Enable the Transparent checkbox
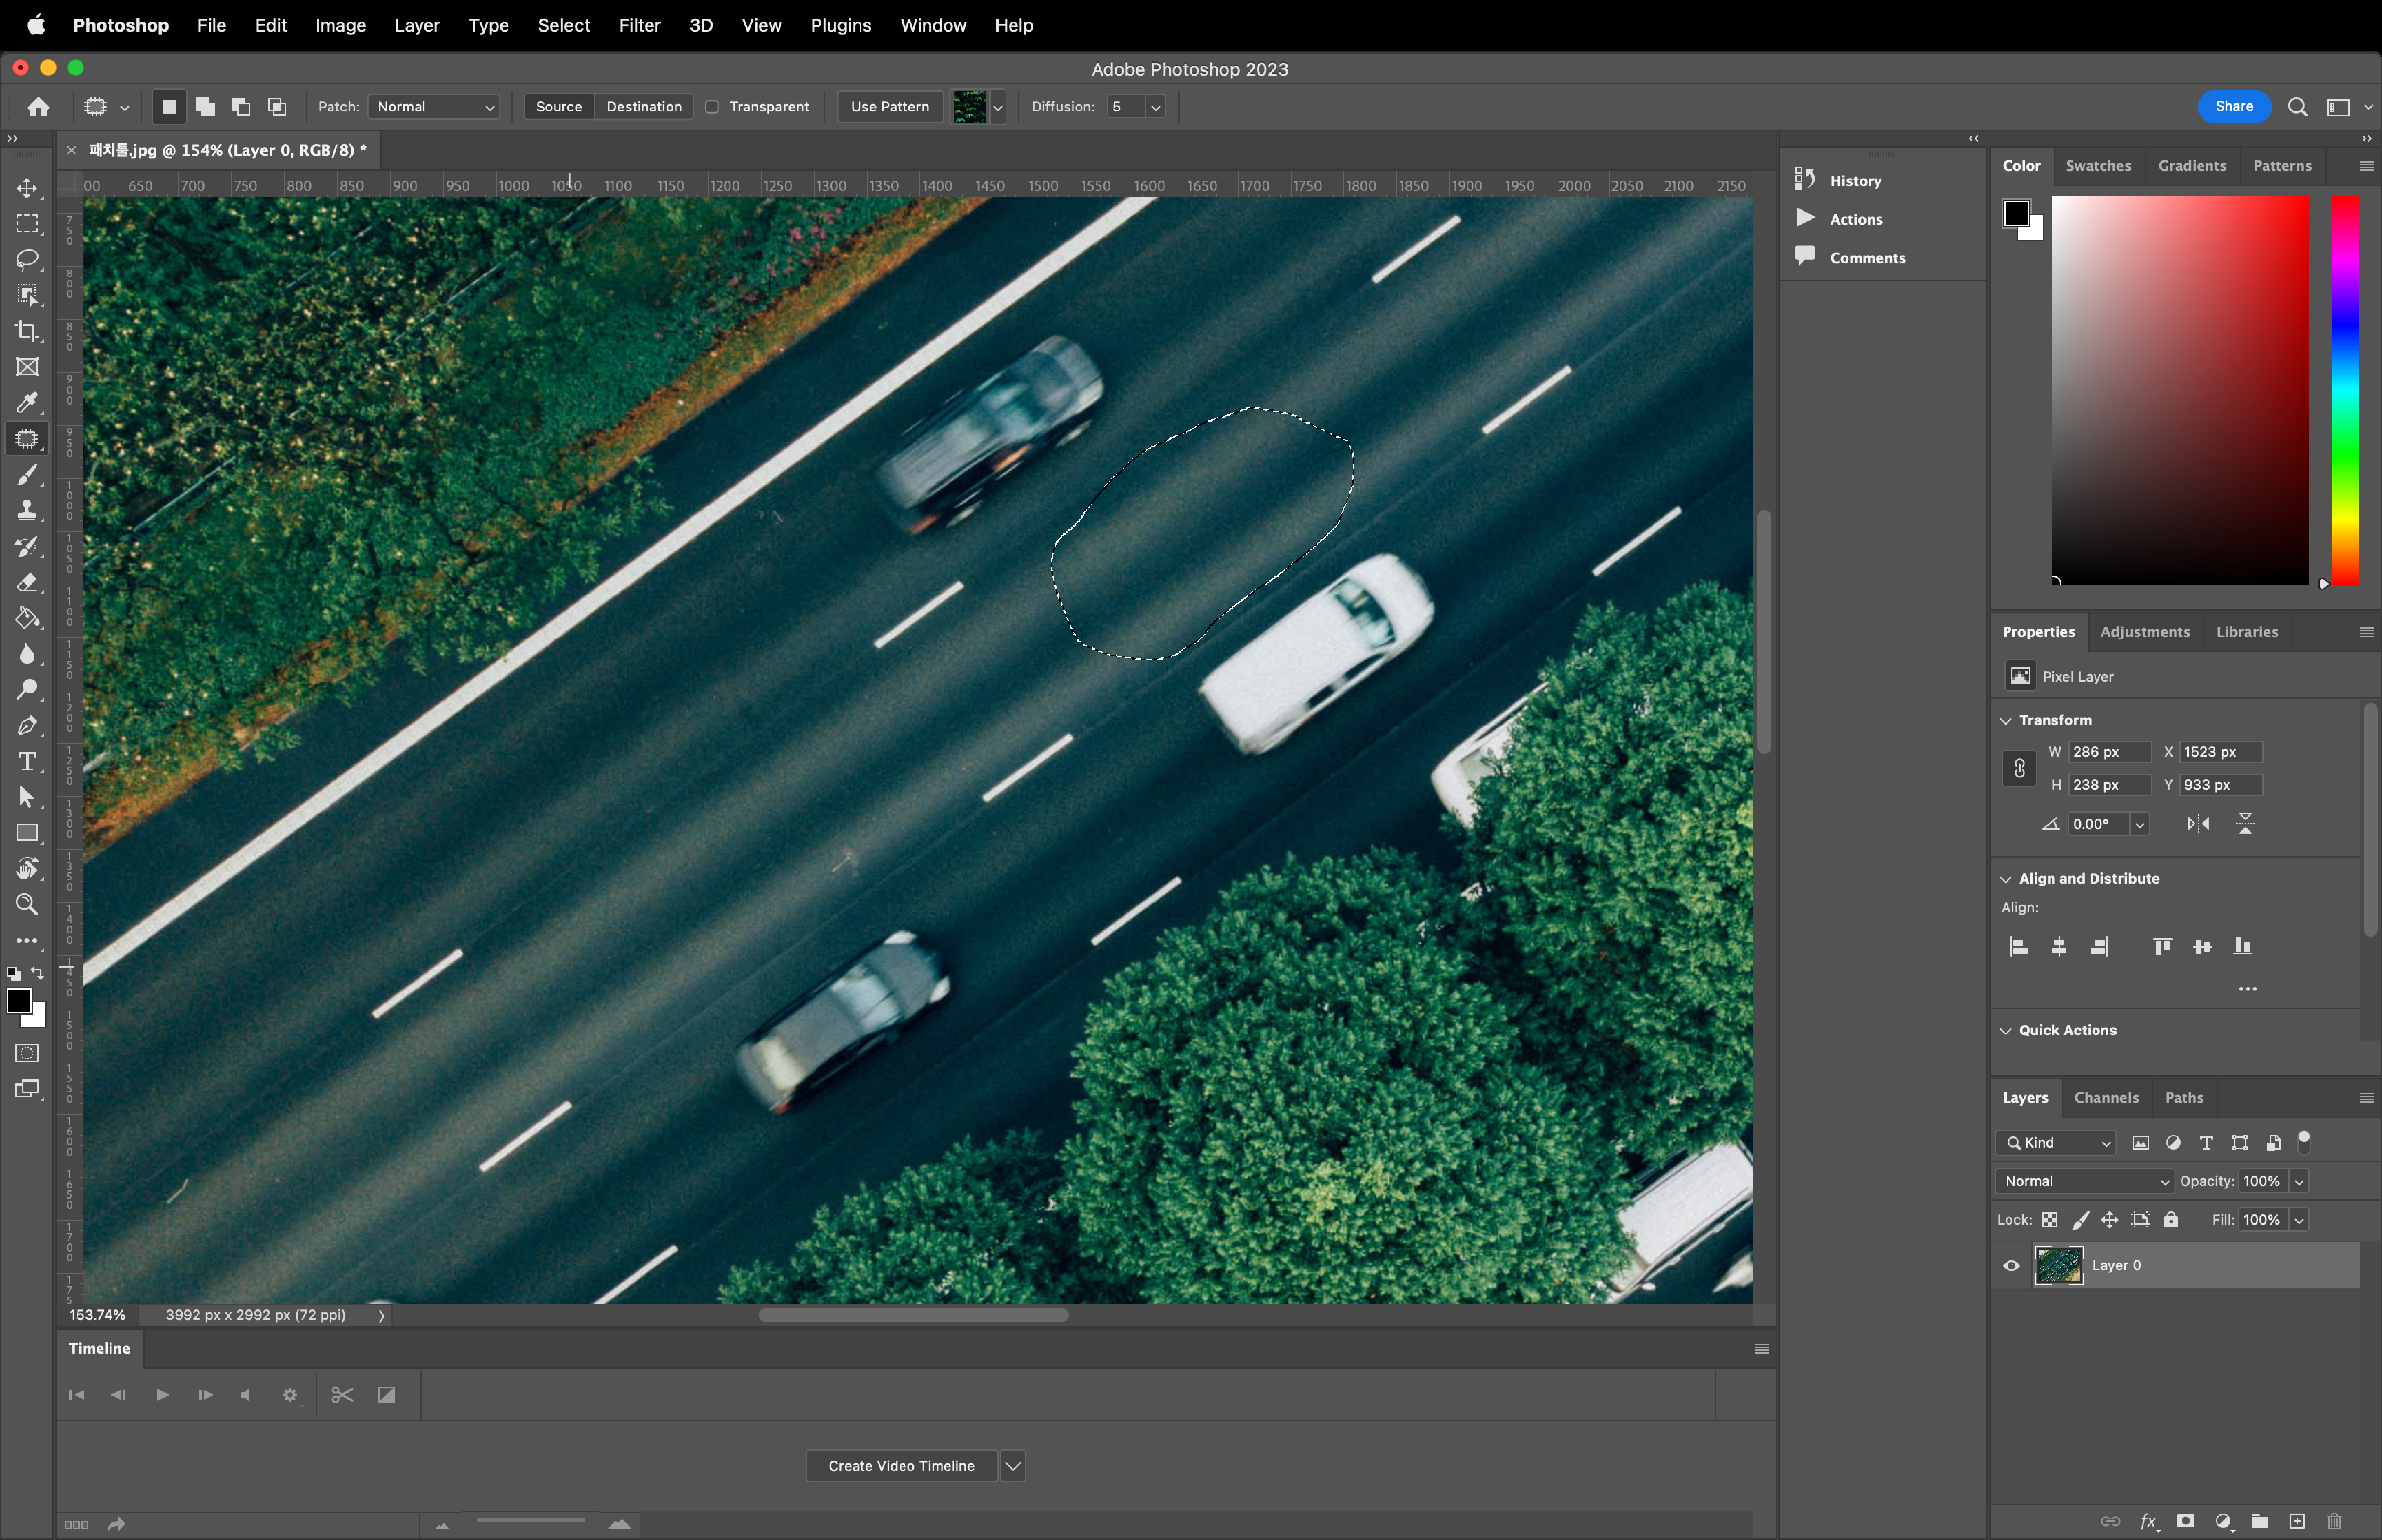The height and width of the screenshot is (1540, 2382). coord(712,107)
